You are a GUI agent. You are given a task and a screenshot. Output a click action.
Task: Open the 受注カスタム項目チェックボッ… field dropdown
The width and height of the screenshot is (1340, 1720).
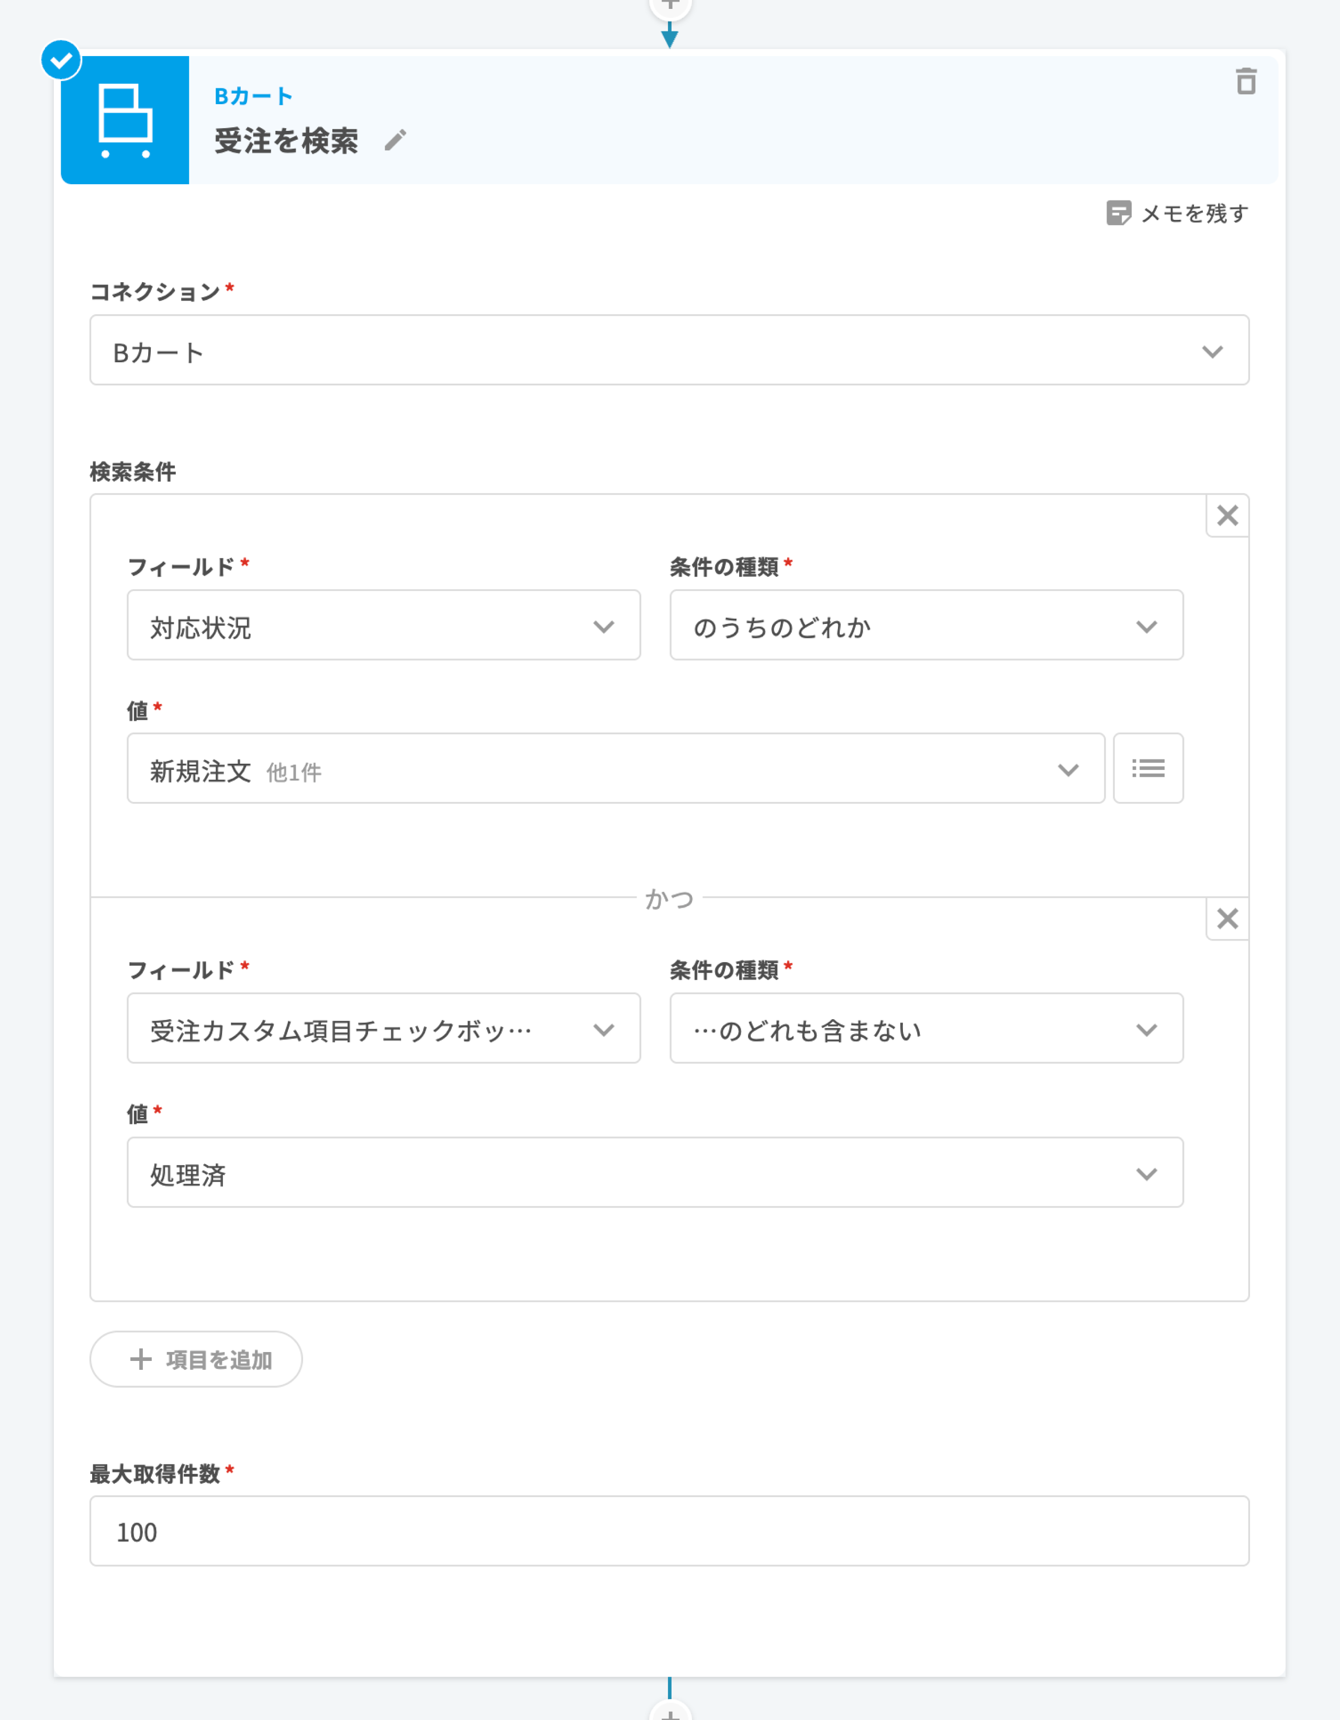pos(384,1029)
